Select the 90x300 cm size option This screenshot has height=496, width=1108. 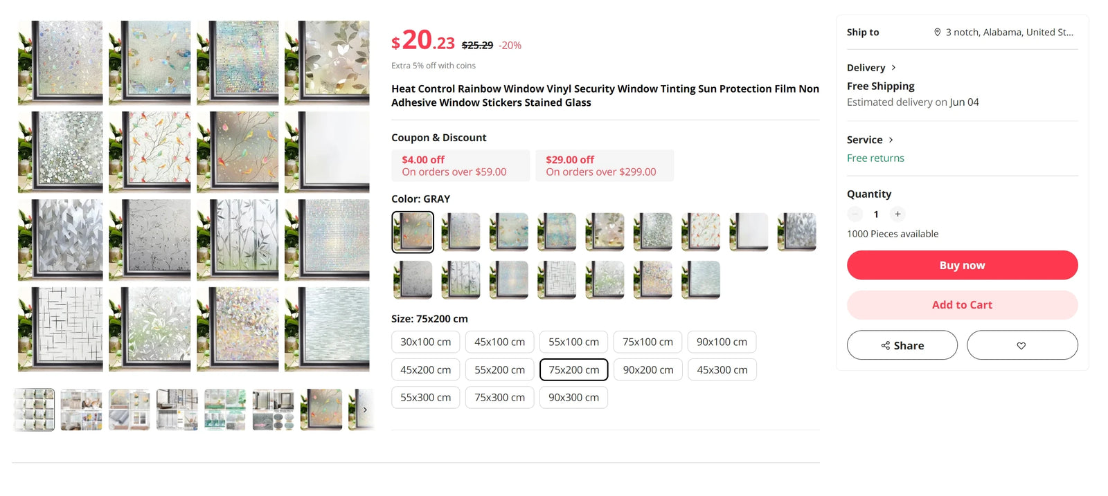573,397
